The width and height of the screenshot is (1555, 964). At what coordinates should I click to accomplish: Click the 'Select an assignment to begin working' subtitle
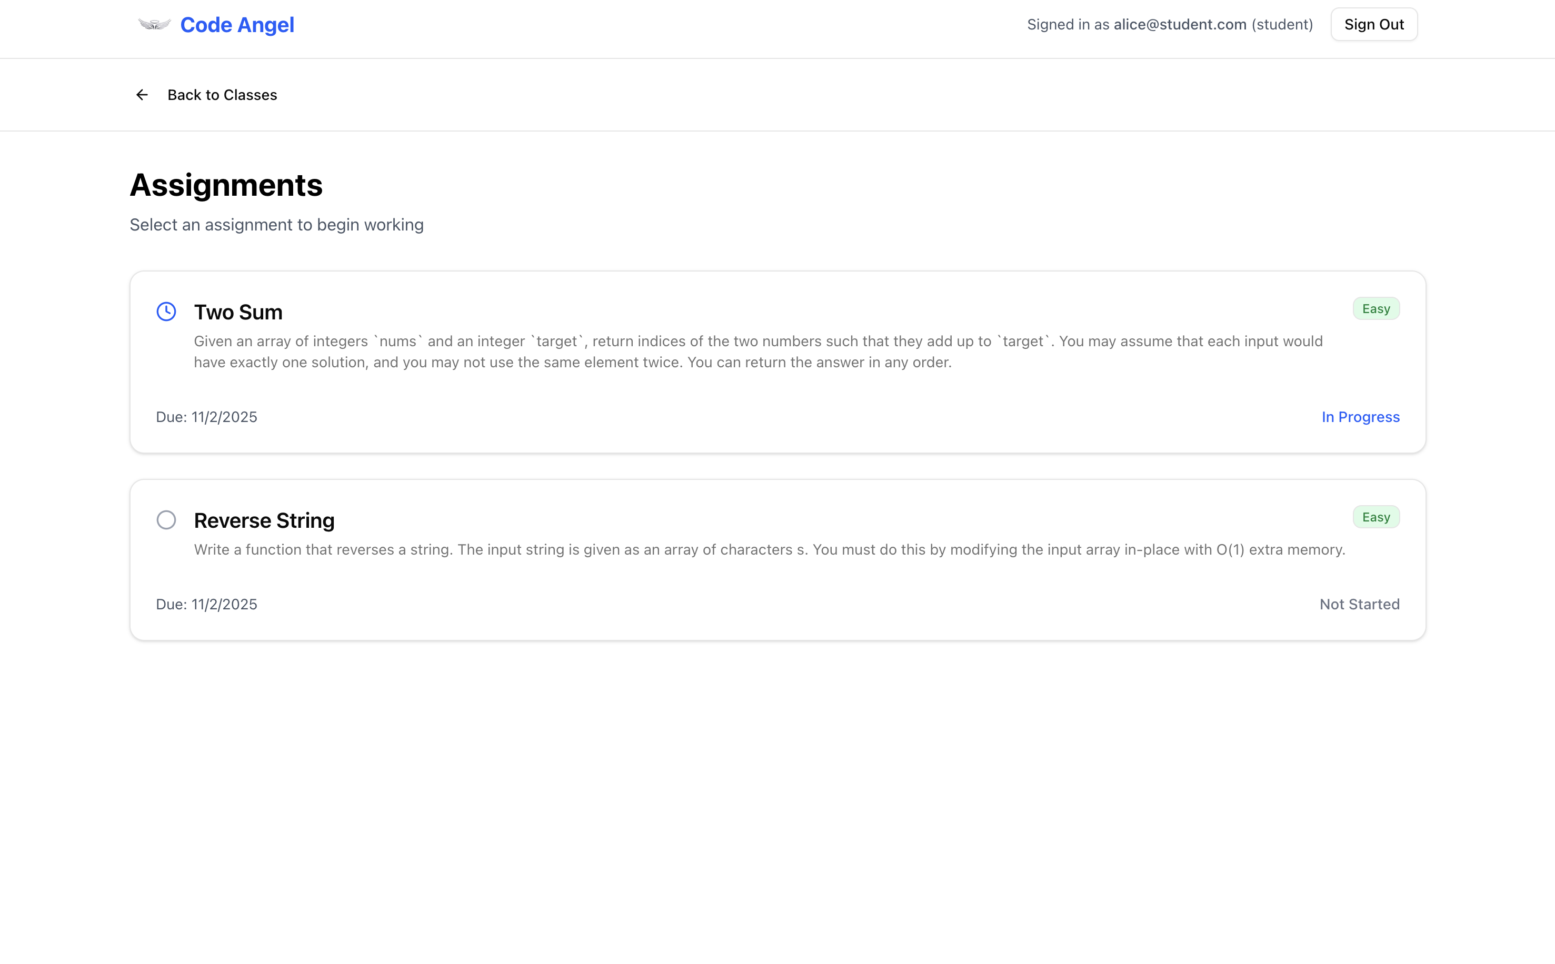click(276, 225)
